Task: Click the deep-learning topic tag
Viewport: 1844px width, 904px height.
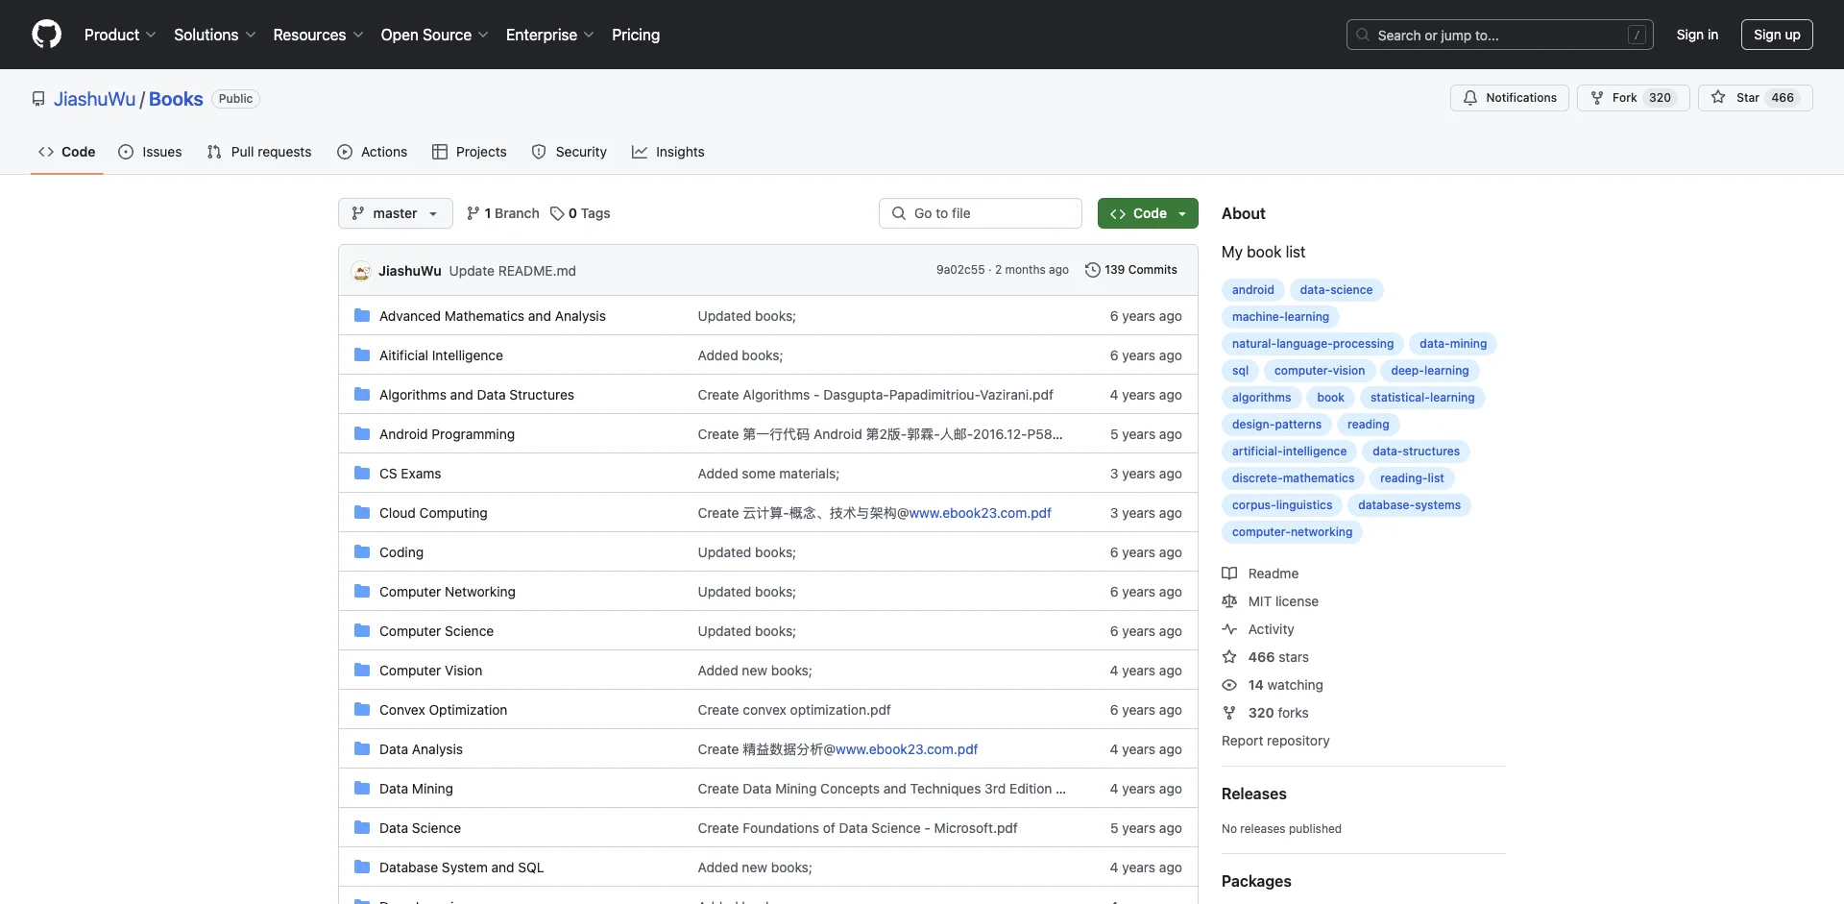Action: click(1429, 371)
